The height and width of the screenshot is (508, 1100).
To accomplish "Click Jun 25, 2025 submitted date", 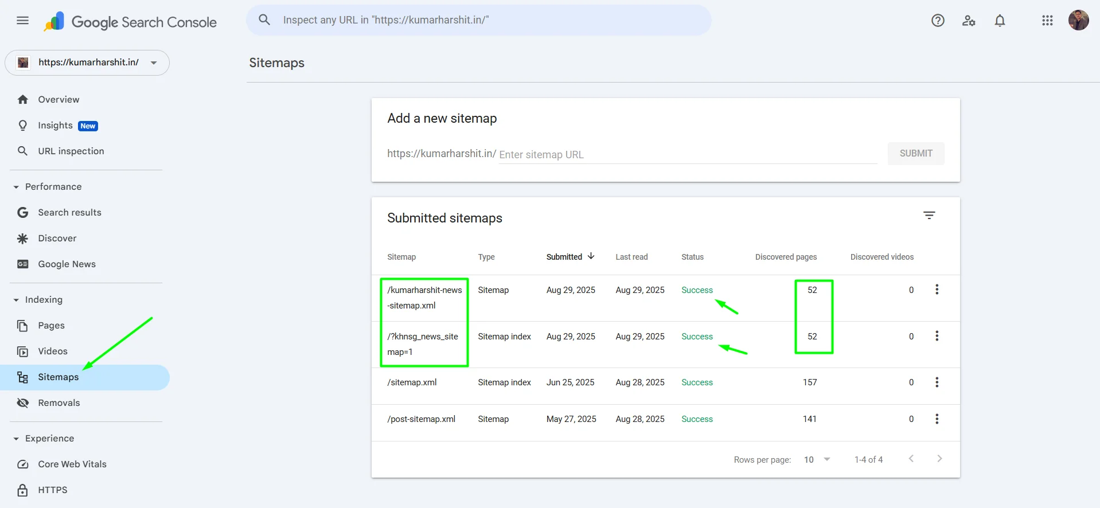I will [x=570, y=382].
